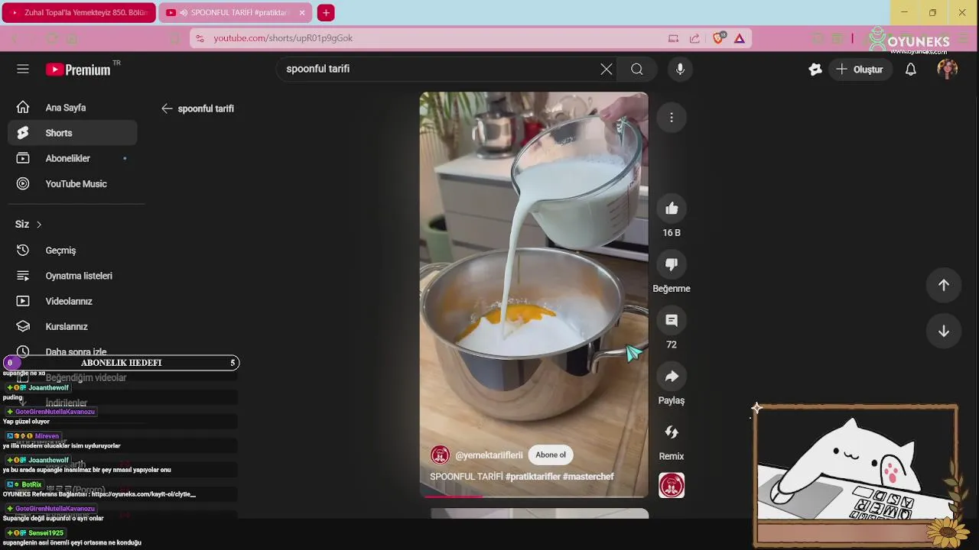Click the cast screen icon in address bar
This screenshot has width=979, height=550.
tap(673, 38)
